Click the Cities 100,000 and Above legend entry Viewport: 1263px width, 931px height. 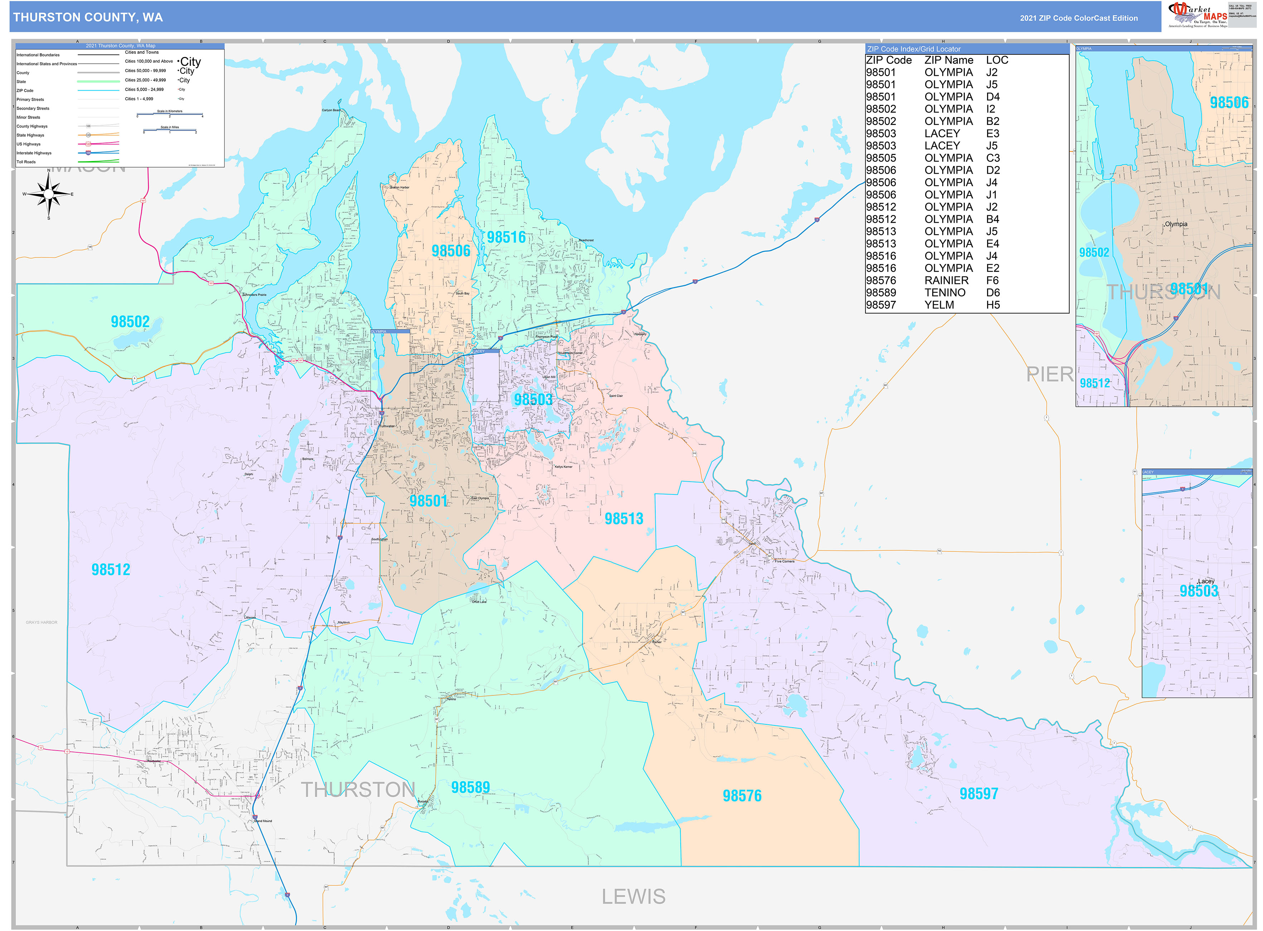[163, 62]
